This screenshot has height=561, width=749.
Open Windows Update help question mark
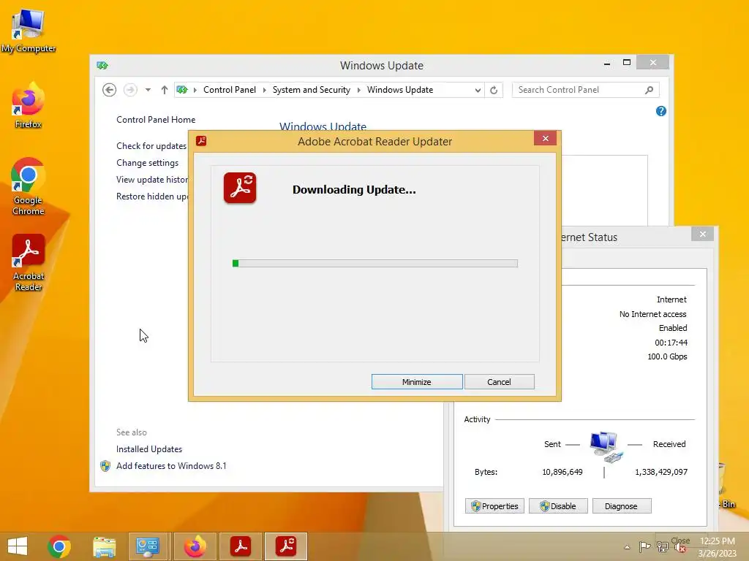coord(661,111)
